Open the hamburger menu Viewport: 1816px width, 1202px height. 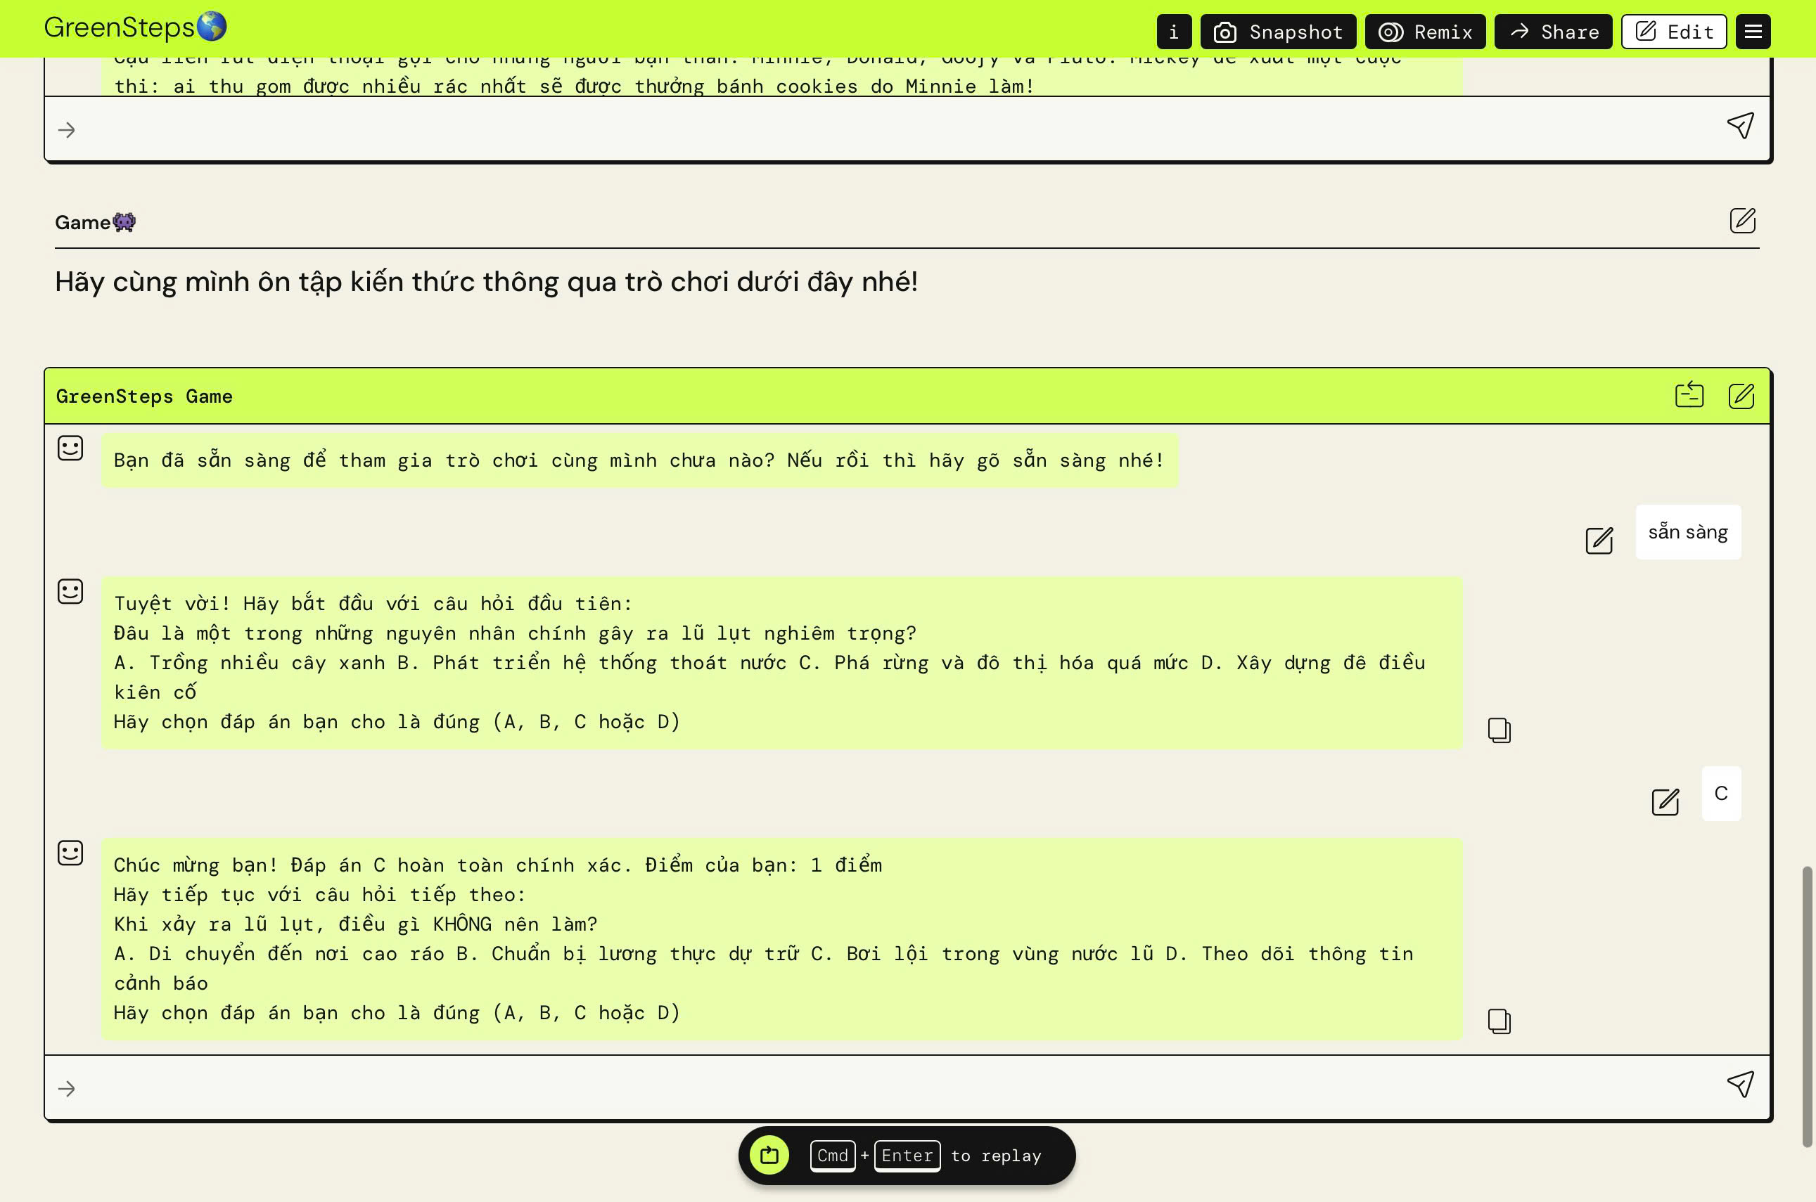click(x=1752, y=32)
